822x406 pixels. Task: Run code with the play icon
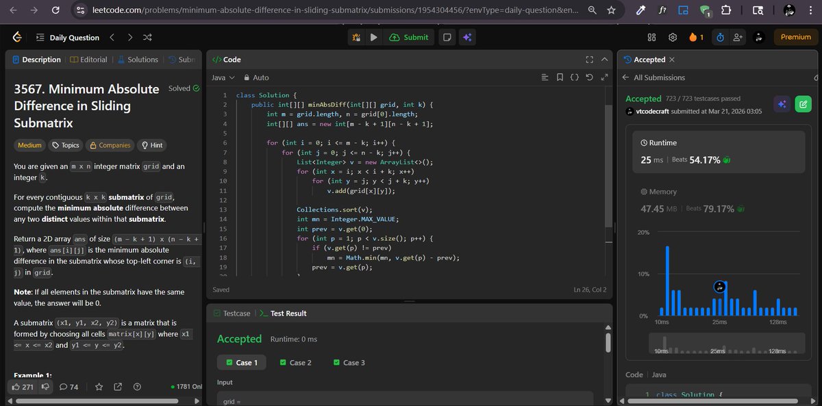tap(373, 38)
